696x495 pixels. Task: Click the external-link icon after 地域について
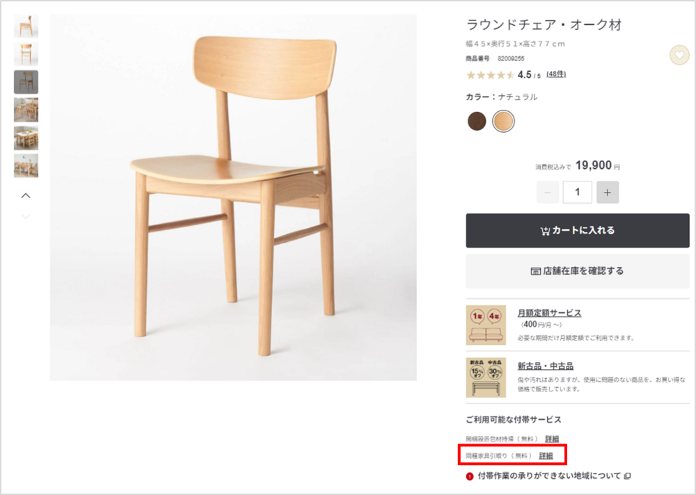pos(627,476)
